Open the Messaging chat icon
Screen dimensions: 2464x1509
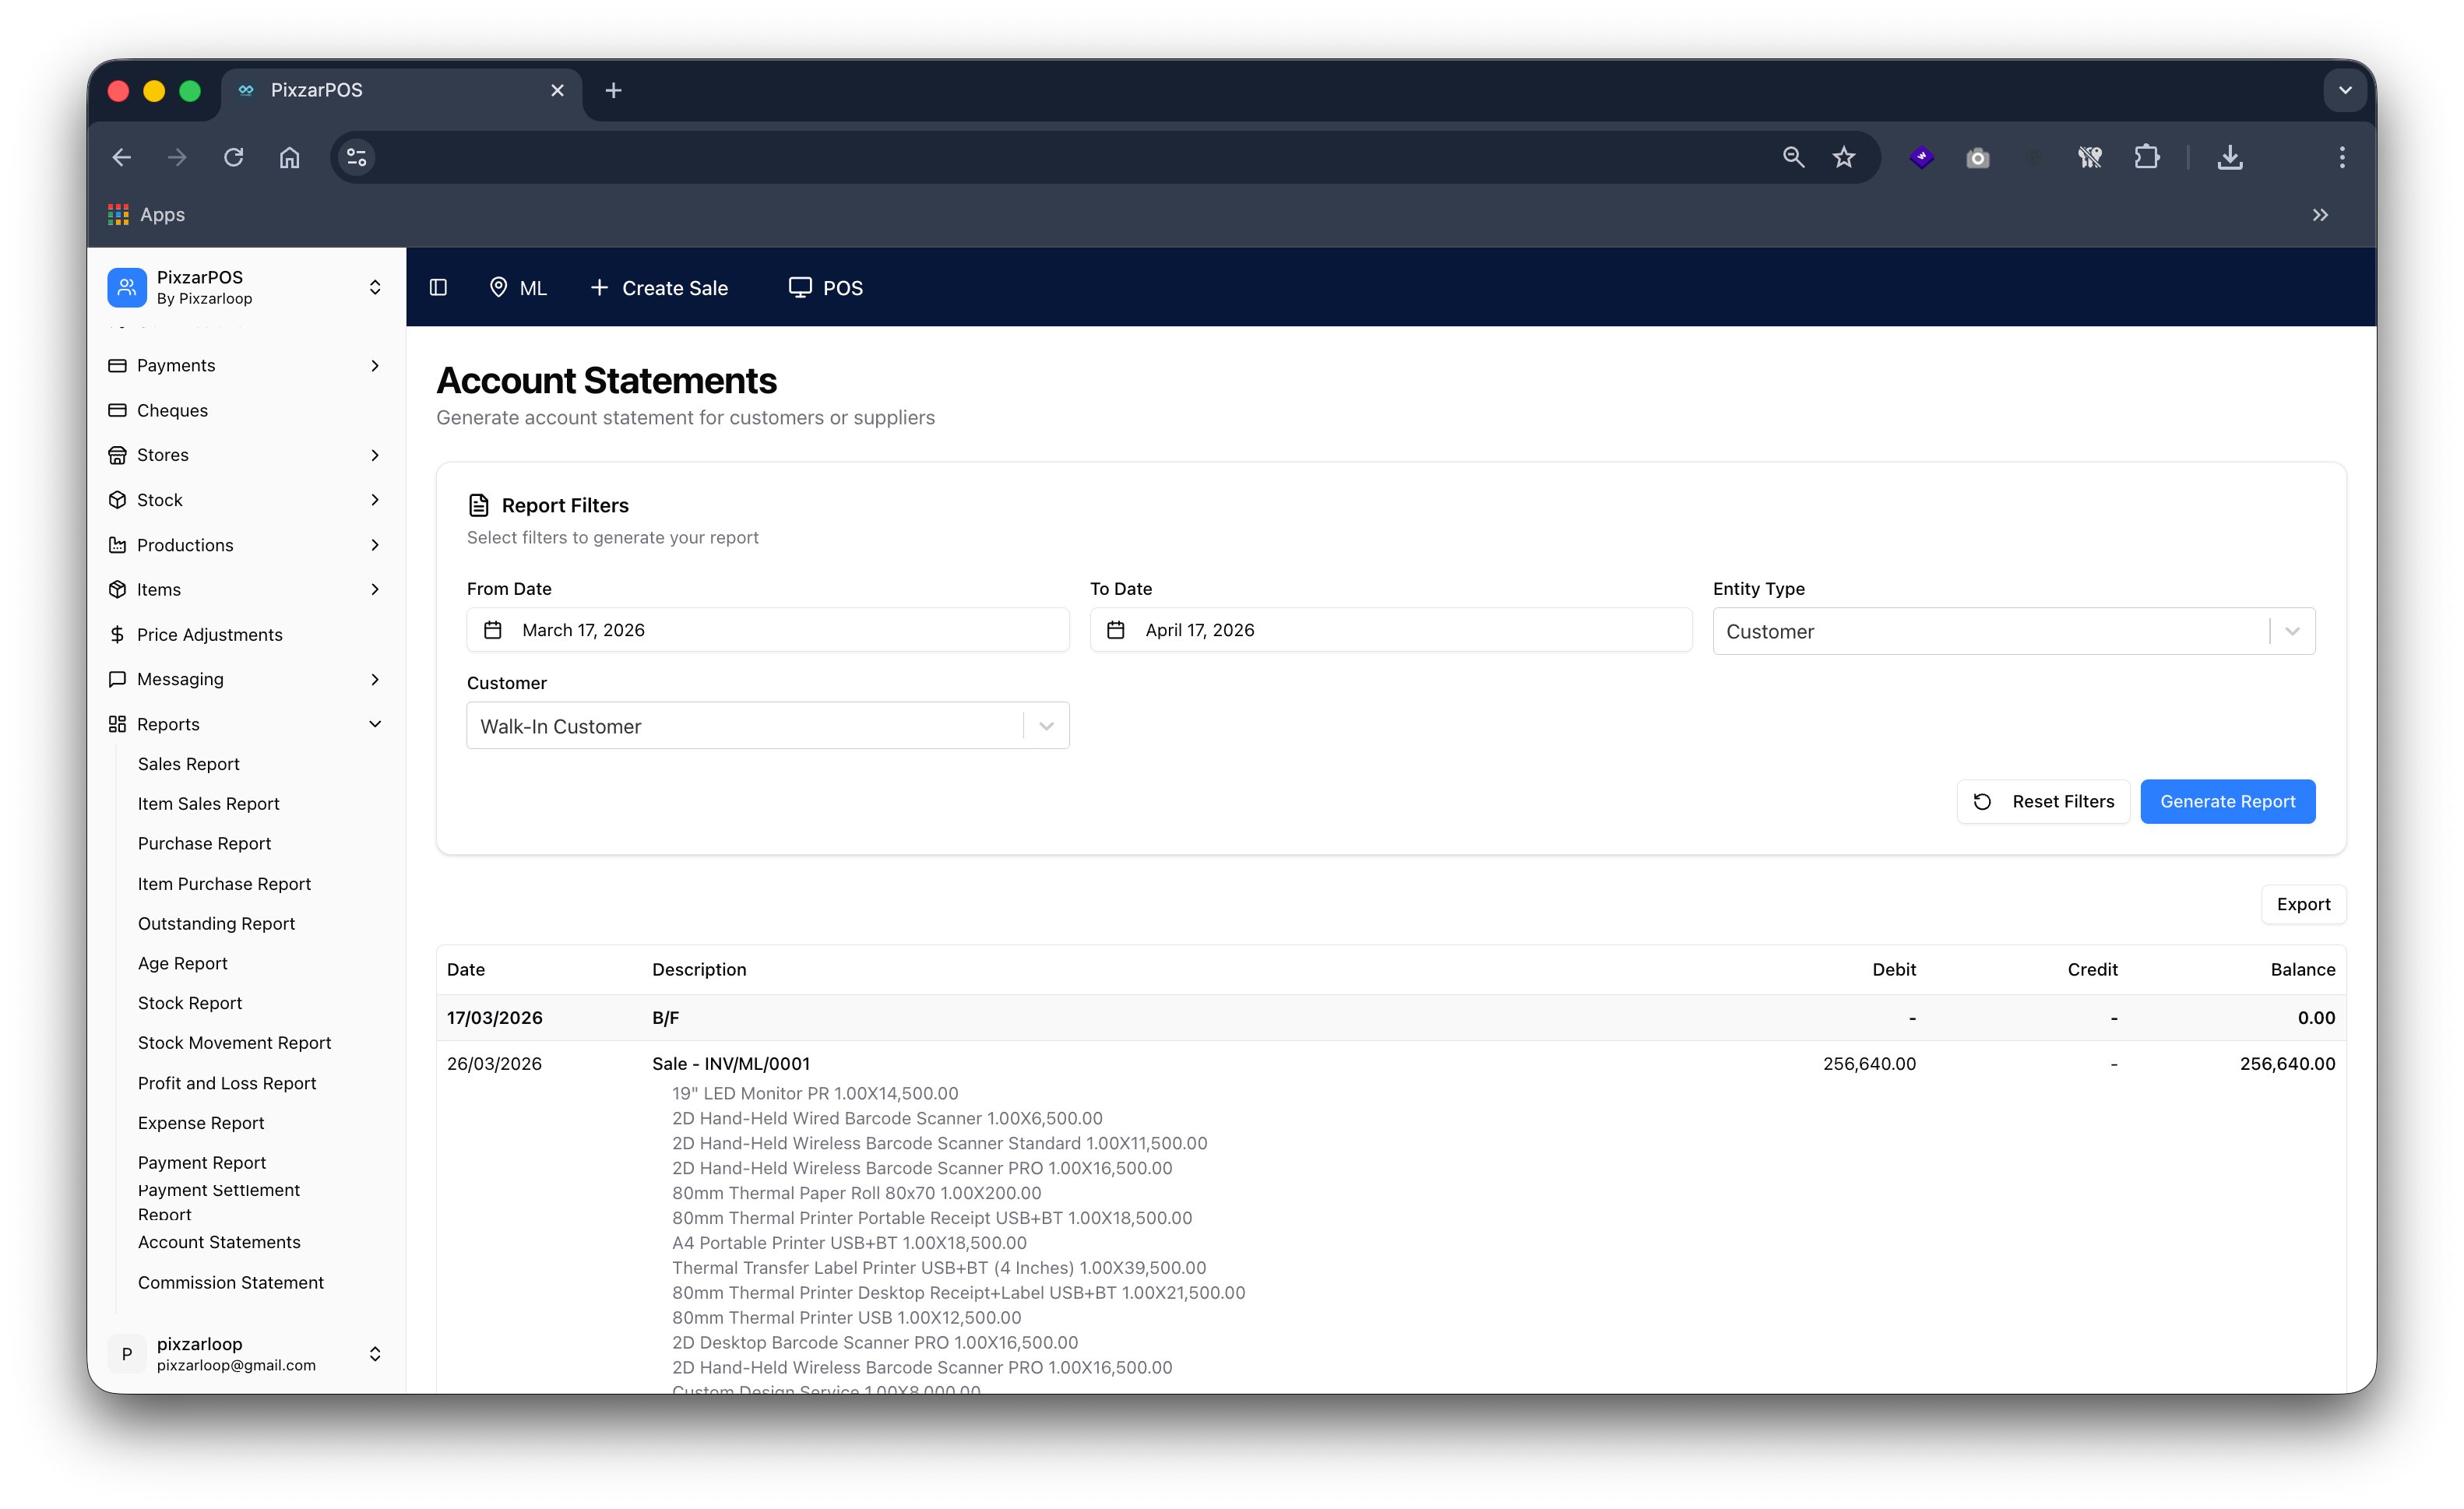117,679
